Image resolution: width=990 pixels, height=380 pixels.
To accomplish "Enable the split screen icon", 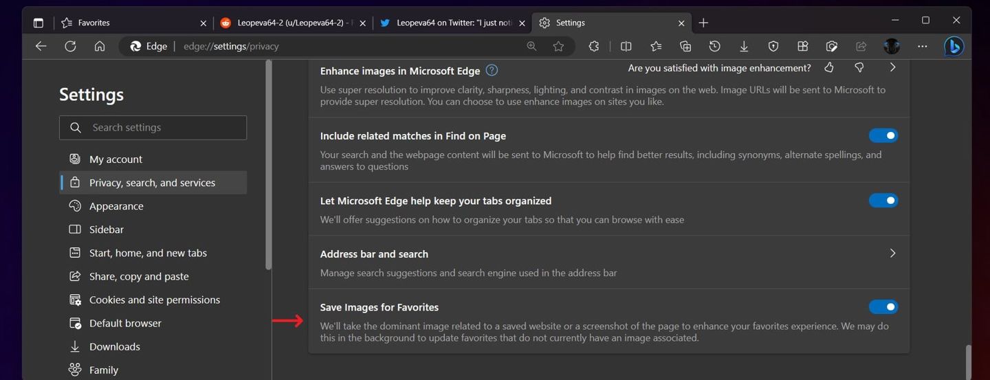I will click(x=626, y=46).
